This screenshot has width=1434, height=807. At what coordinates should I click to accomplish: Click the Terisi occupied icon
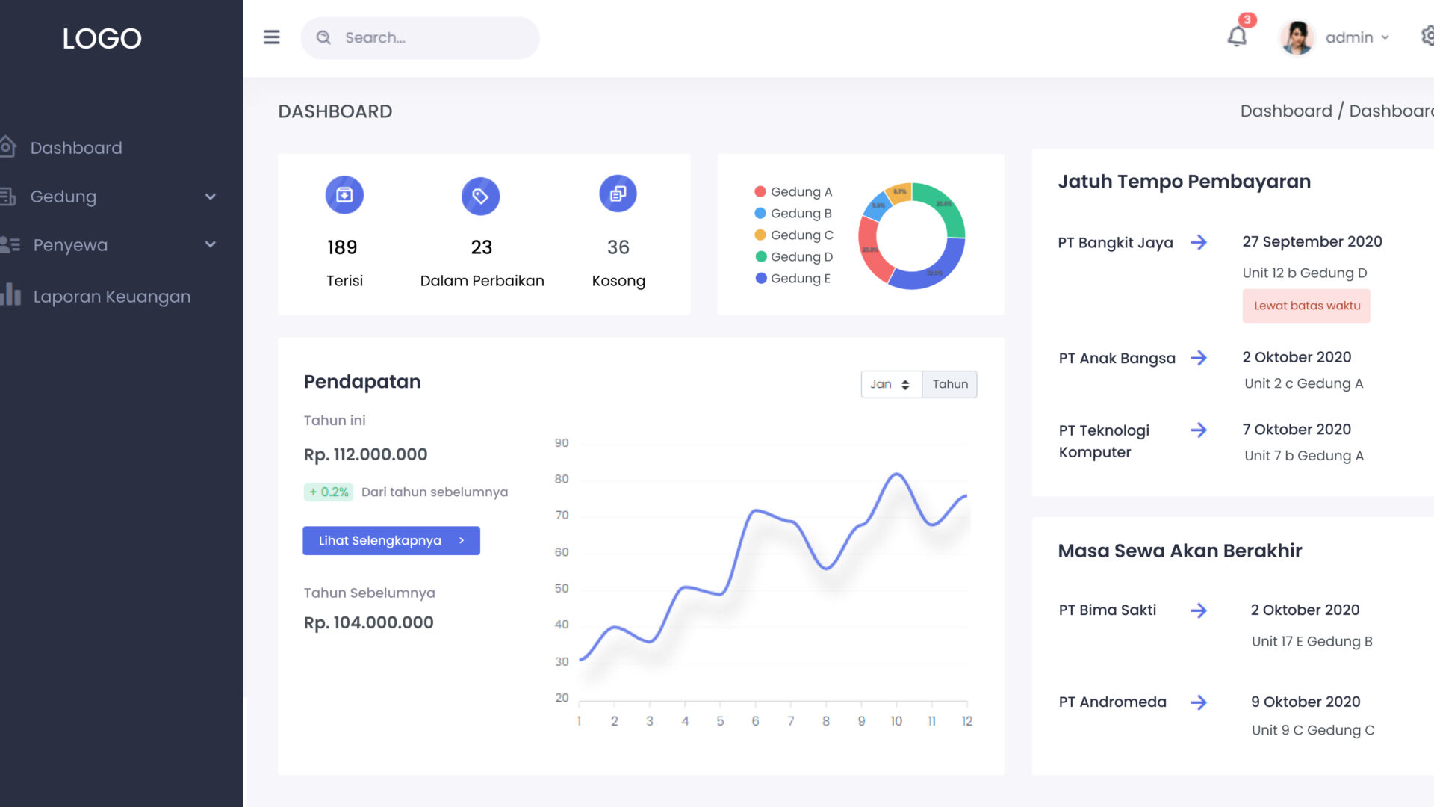tap(344, 195)
